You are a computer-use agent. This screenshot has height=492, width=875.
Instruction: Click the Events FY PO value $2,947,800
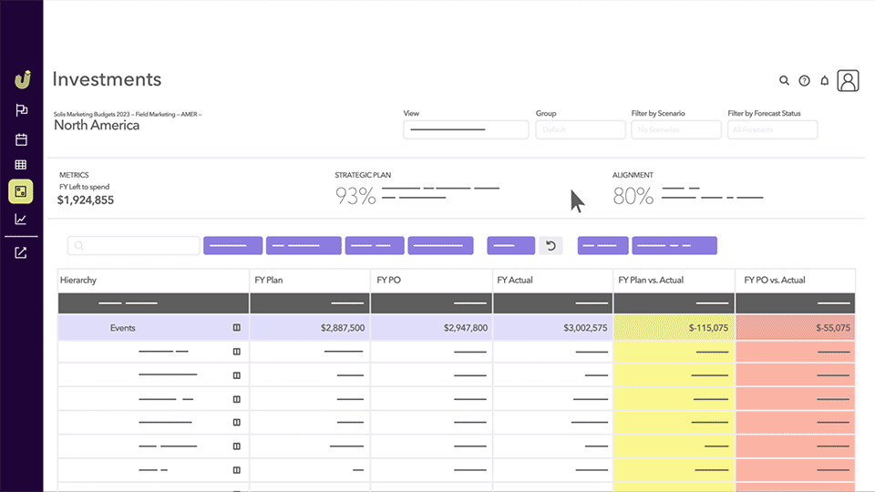click(x=466, y=328)
